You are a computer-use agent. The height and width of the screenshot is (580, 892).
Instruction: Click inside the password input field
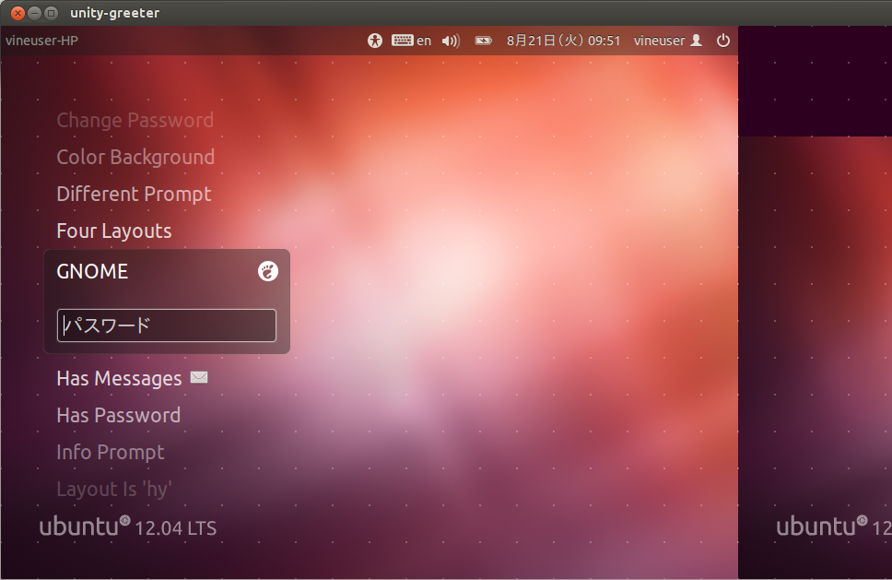tap(166, 325)
